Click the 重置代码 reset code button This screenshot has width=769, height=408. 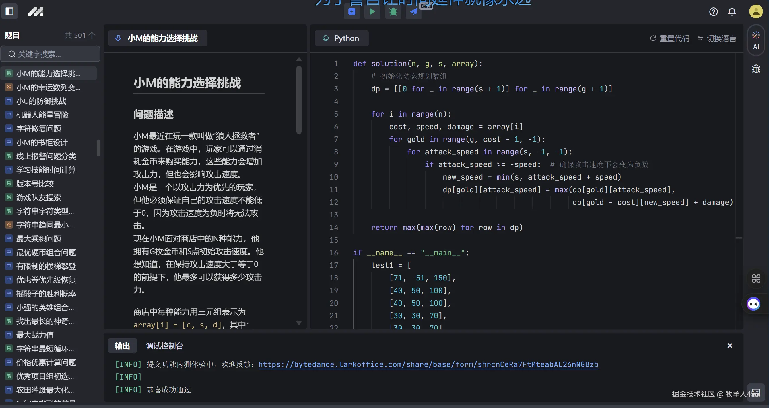pyautogui.click(x=670, y=38)
